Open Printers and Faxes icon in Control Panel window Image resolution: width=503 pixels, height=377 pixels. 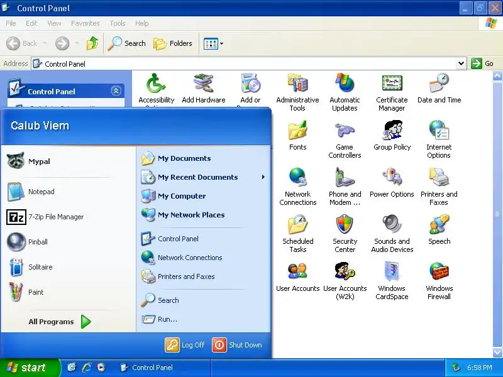439,187
